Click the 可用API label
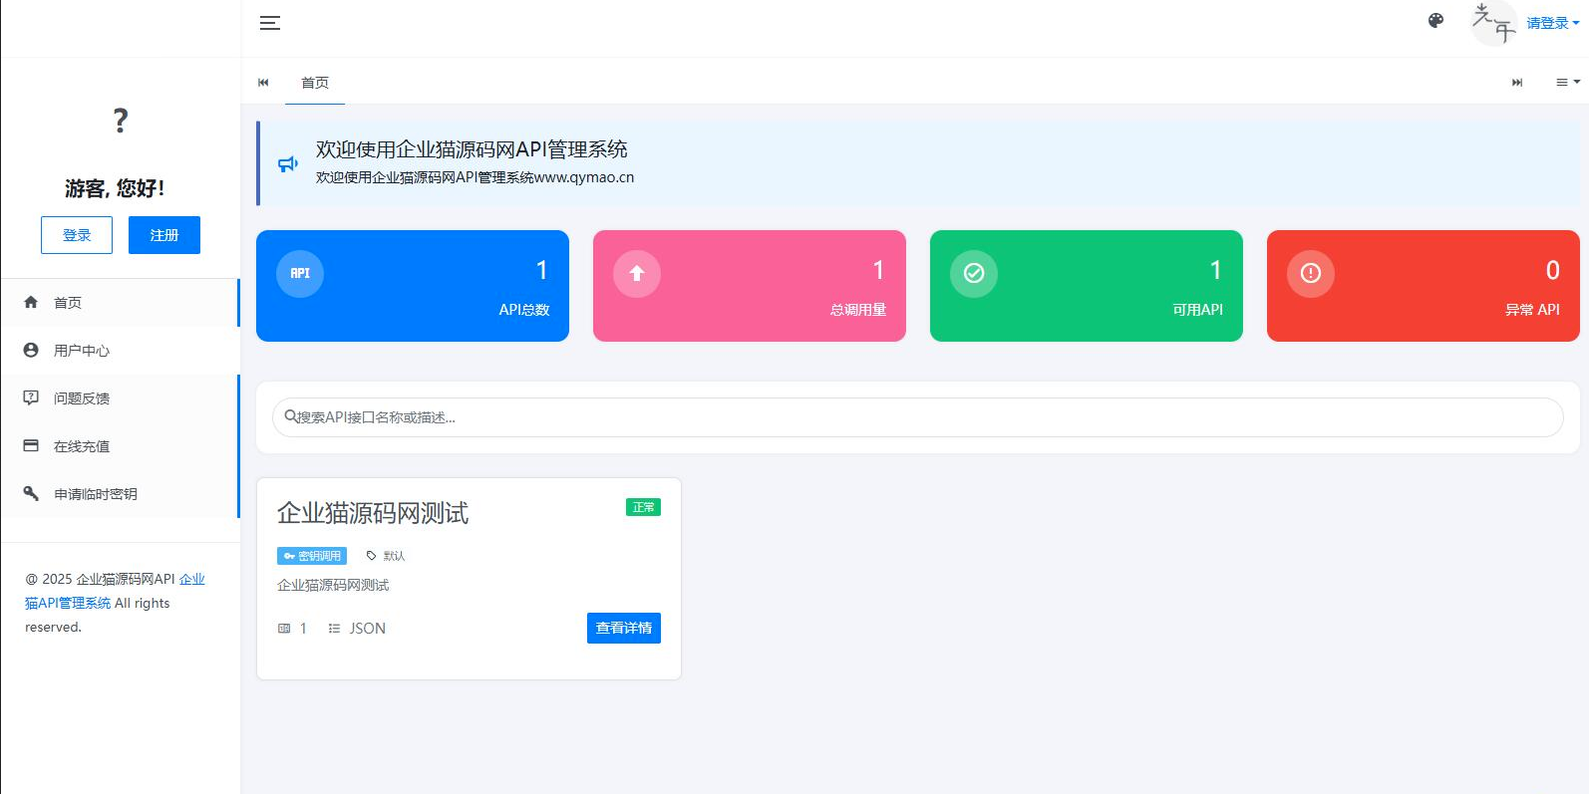The height and width of the screenshot is (794, 1589). click(1197, 310)
